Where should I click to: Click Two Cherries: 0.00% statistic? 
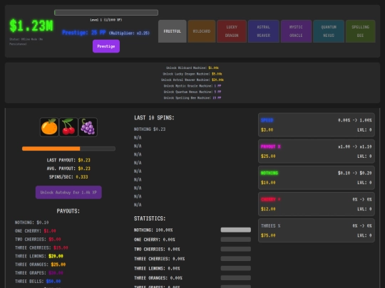click(157, 249)
